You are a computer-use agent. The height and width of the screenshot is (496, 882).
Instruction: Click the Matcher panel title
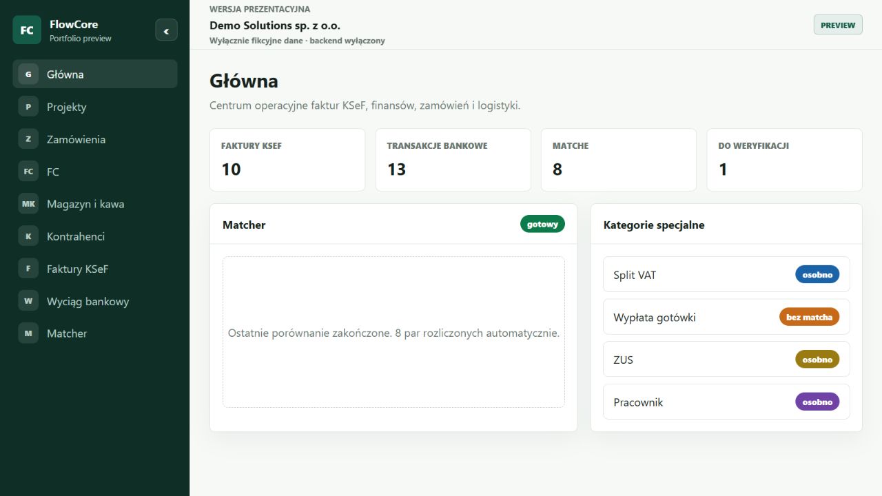pyautogui.click(x=244, y=225)
